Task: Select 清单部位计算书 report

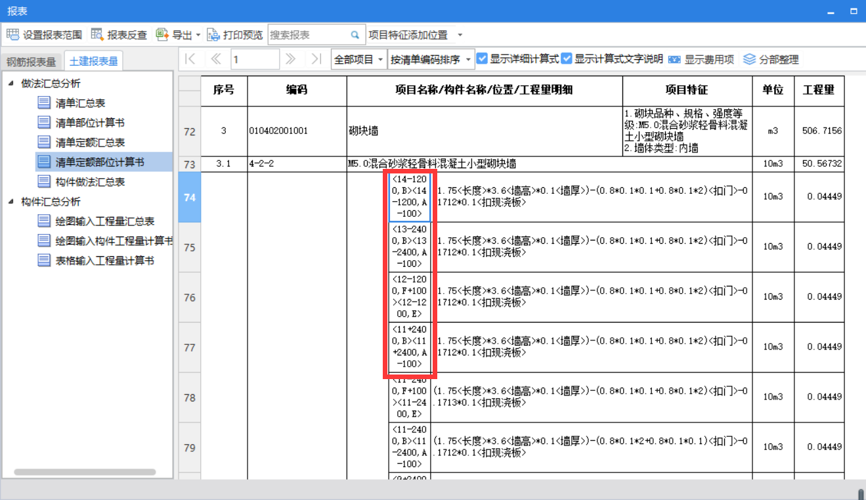Action: [90, 123]
